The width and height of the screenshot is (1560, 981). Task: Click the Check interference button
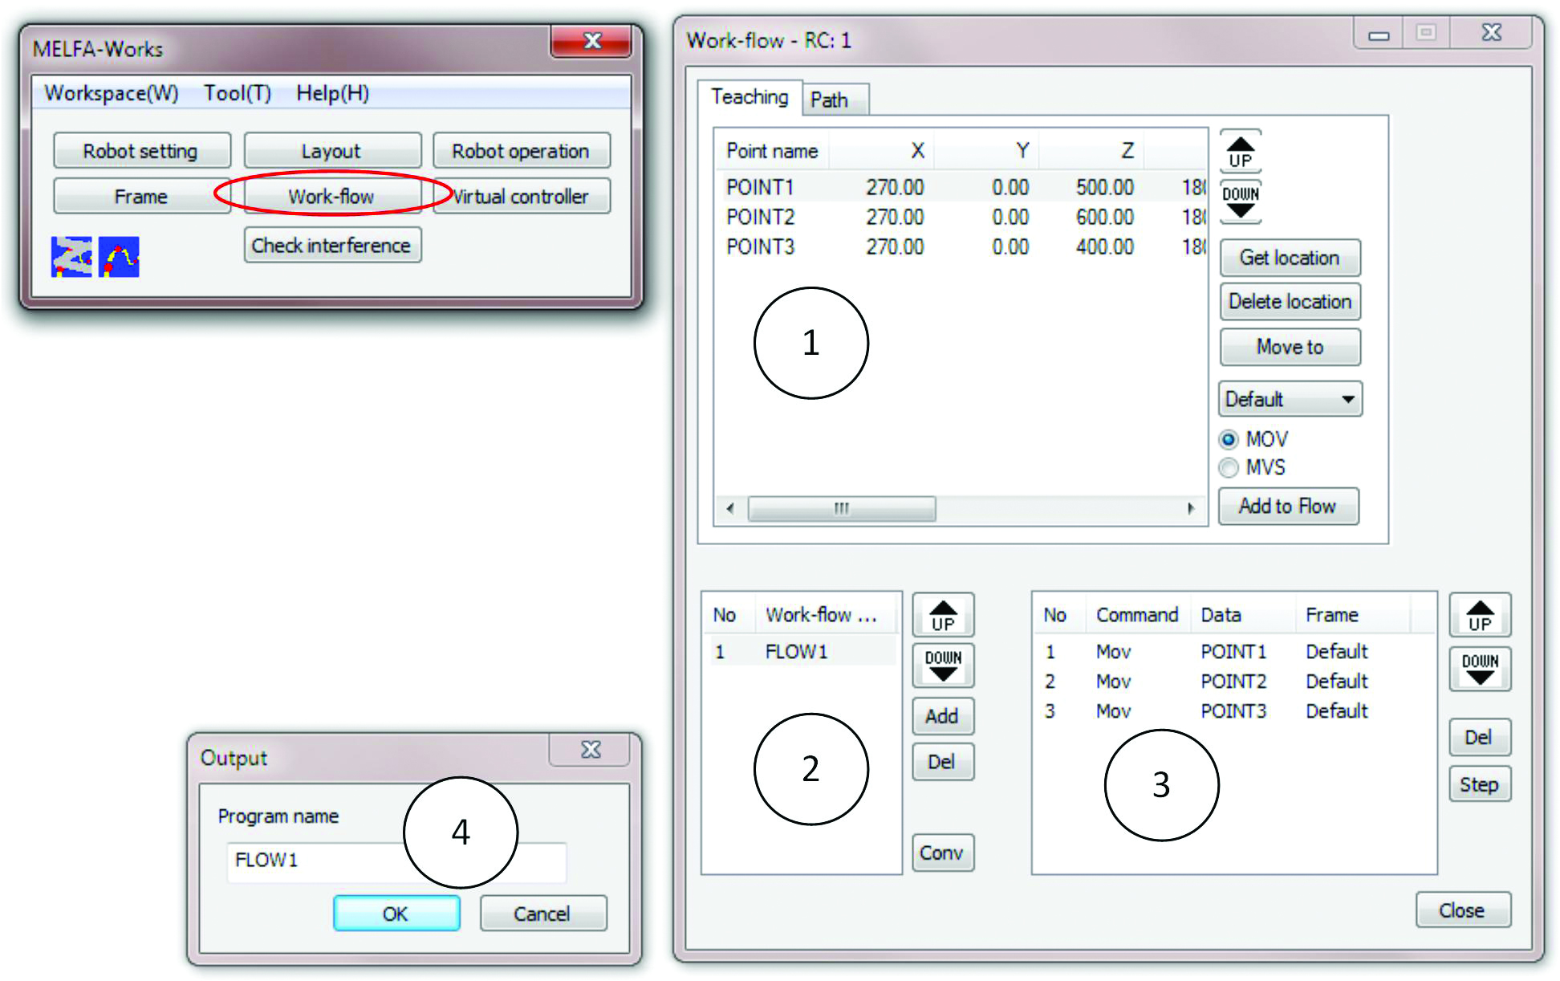pos(331,246)
